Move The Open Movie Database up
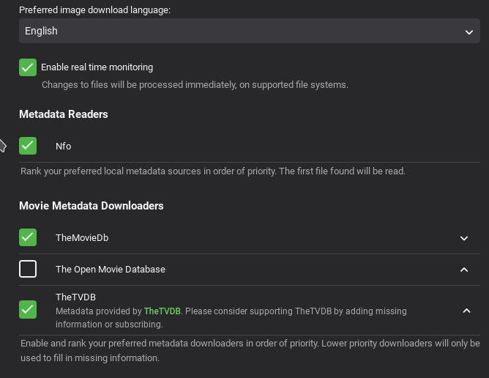The width and height of the screenshot is (489, 378). pyautogui.click(x=464, y=270)
